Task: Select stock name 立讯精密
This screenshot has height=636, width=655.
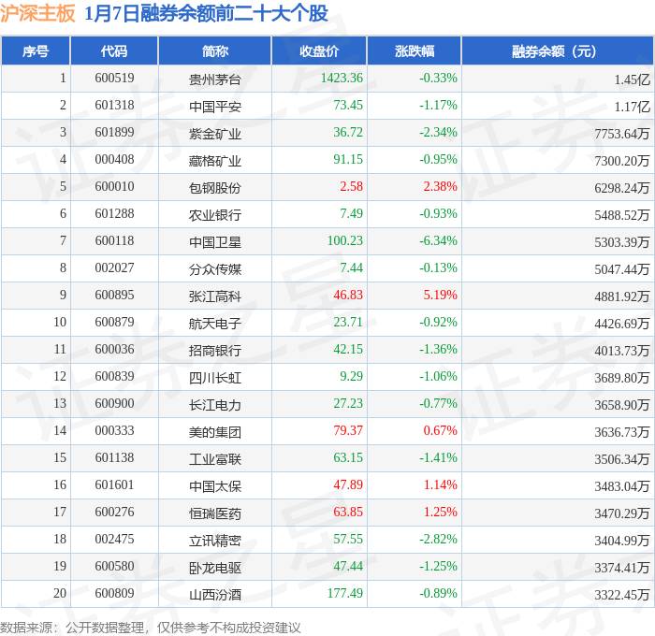Action: click(x=214, y=541)
